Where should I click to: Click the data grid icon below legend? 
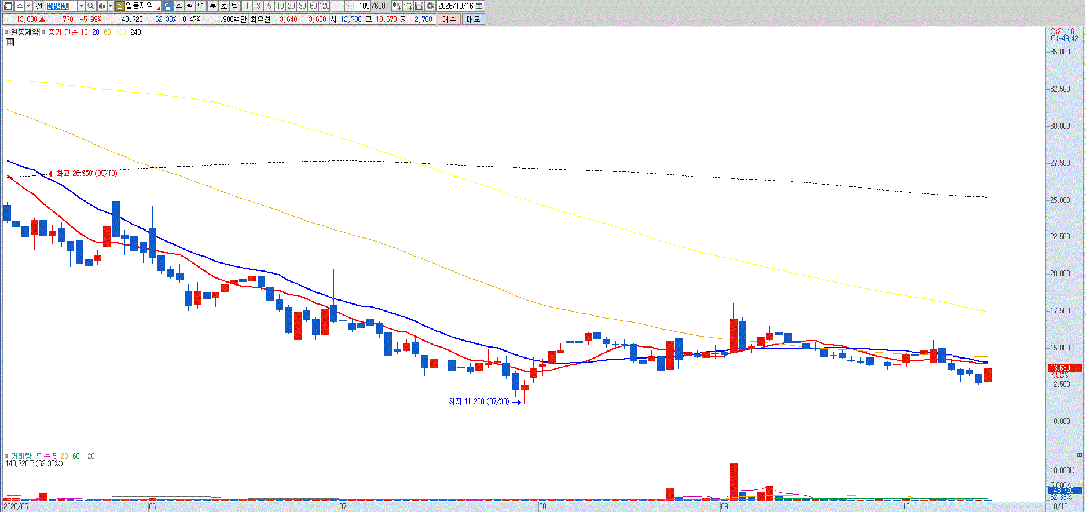click(10, 42)
